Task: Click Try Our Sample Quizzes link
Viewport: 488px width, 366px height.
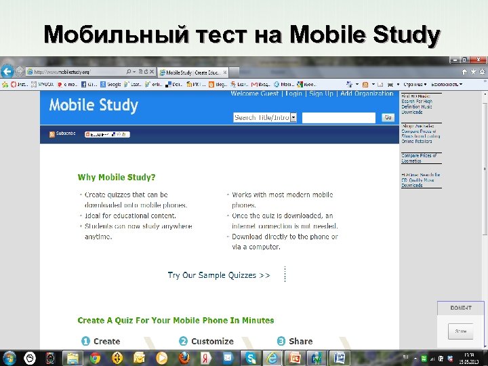Action: pos(219,275)
